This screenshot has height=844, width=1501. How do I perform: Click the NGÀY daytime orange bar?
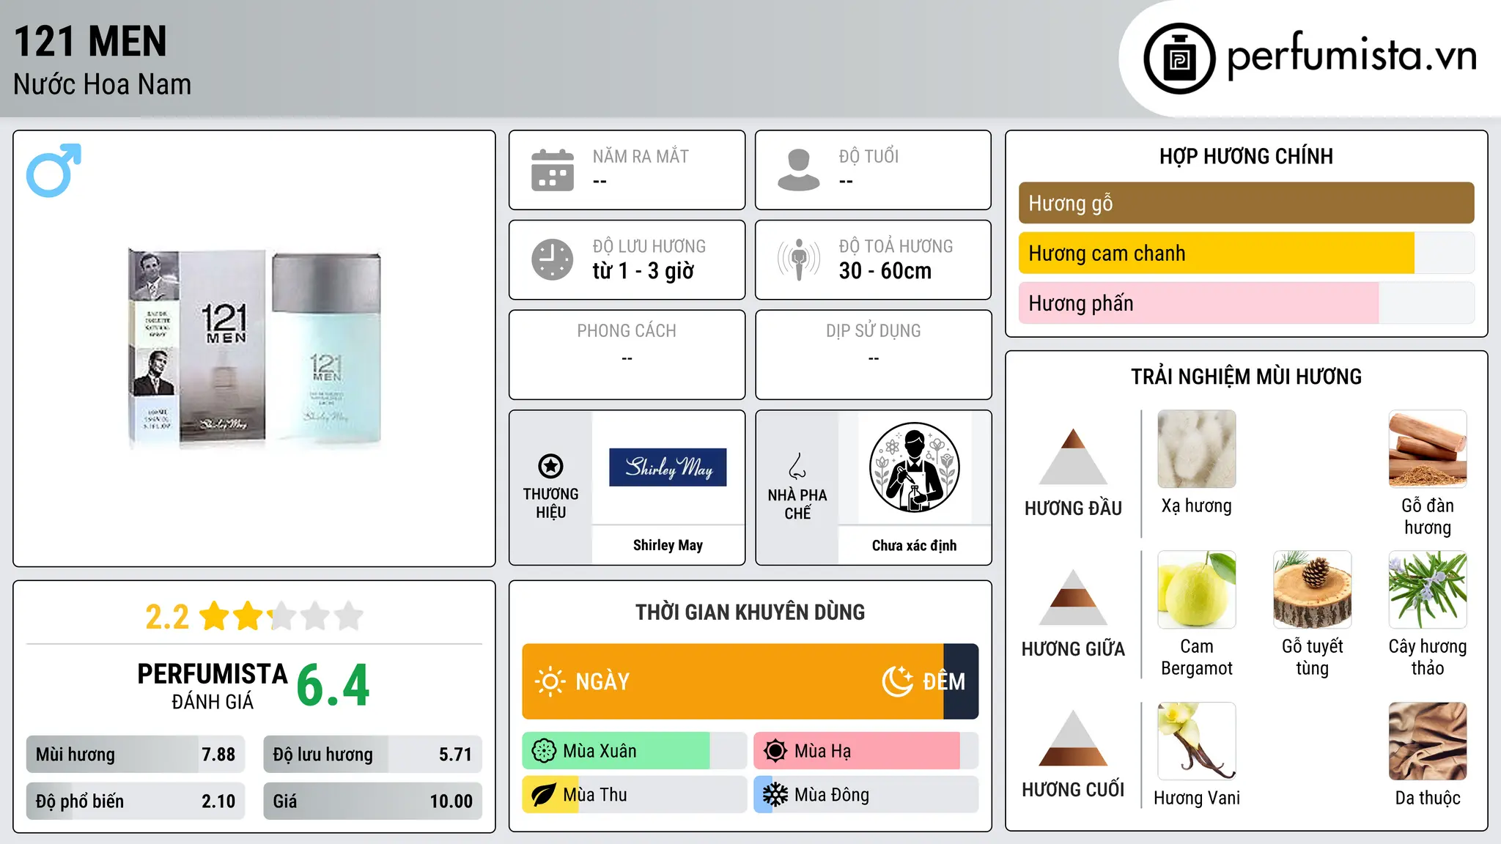[x=733, y=681]
